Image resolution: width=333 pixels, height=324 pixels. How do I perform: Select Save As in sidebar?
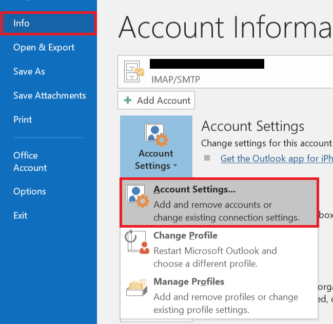tap(29, 71)
